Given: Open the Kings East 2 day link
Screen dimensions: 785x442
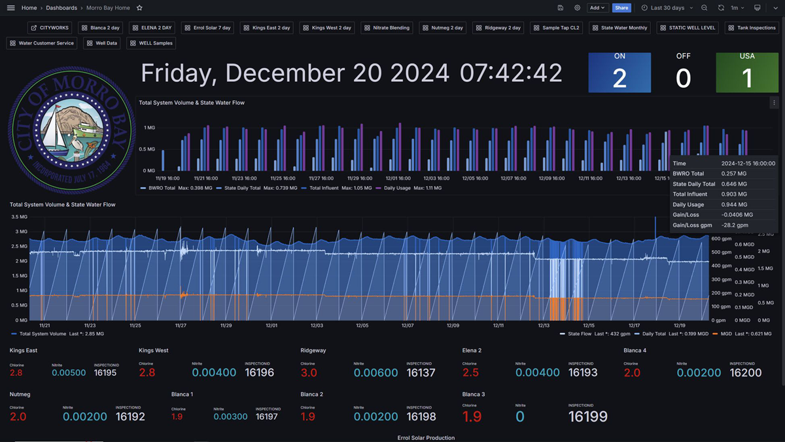Looking at the screenshot, I should [267, 28].
